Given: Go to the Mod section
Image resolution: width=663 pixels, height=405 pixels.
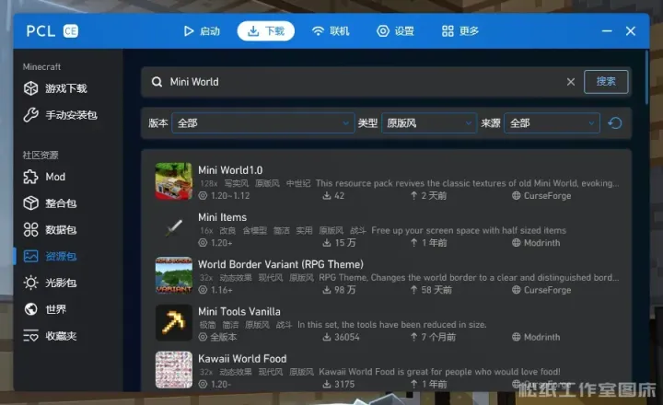Looking at the screenshot, I should coord(45,177).
